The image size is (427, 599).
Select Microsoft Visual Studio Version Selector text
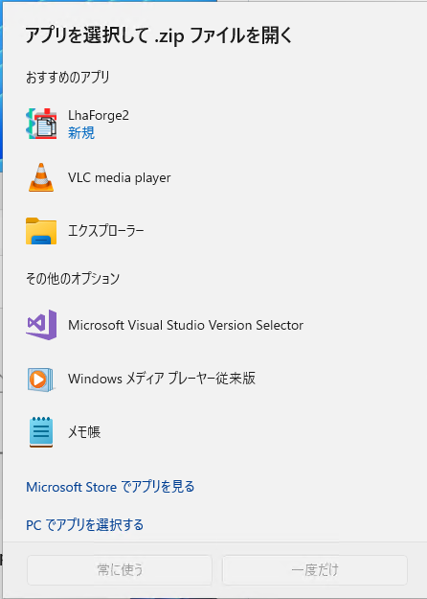tap(186, 325)
